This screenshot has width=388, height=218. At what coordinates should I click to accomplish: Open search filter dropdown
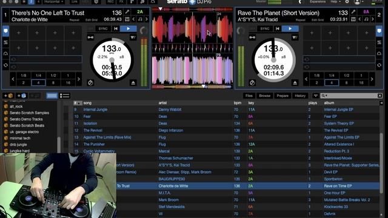324,96
